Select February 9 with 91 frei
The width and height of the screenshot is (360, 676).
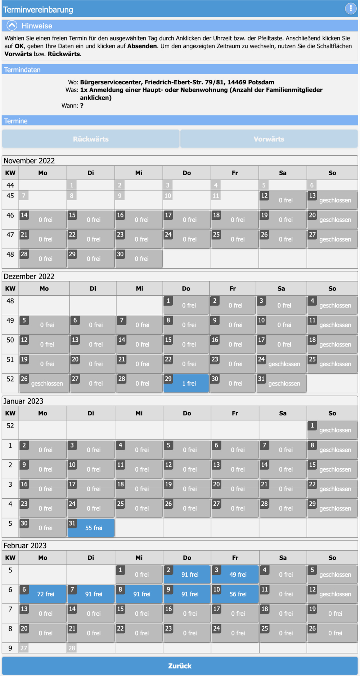point(187,594)
